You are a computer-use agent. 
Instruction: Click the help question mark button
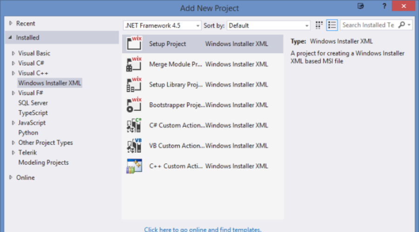[384, 6]
